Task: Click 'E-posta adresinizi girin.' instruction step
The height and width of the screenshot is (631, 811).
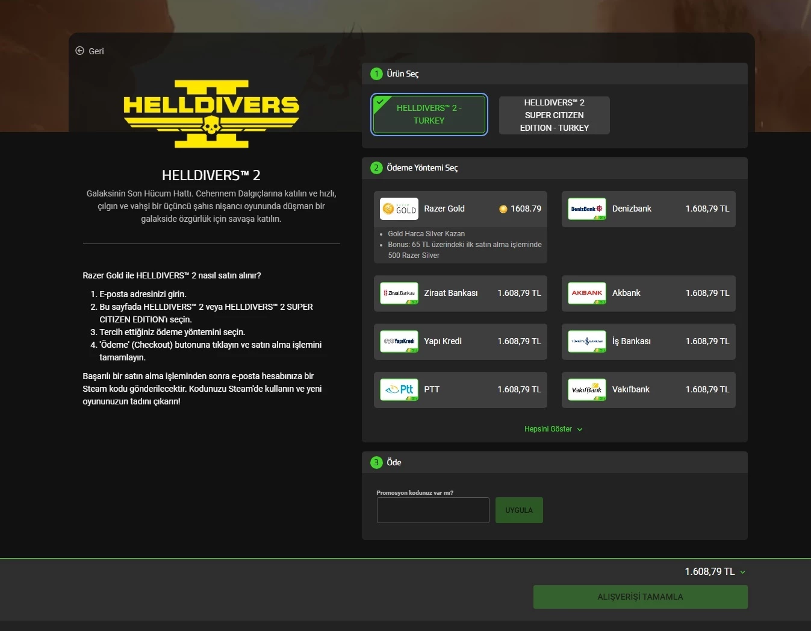Action: coord(143,294)
